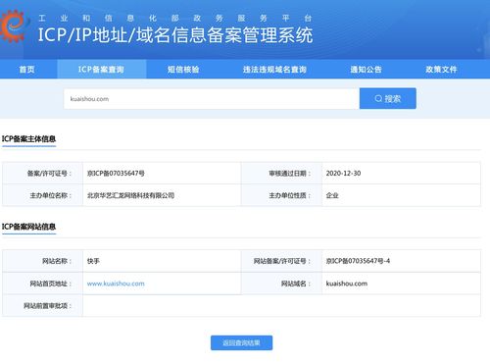Viewport: 490px width, 362px height.
Task: Click the 网站域名 label
Action: [x=296, y=284]
